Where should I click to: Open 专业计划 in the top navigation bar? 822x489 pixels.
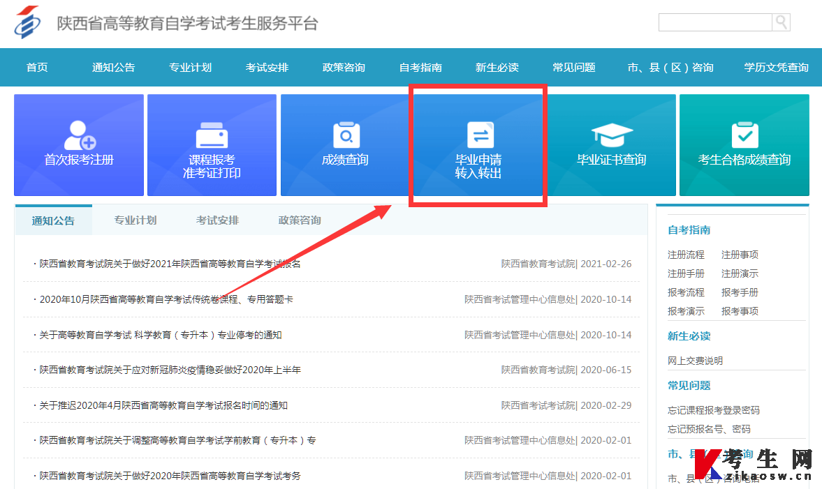(190, 68)
